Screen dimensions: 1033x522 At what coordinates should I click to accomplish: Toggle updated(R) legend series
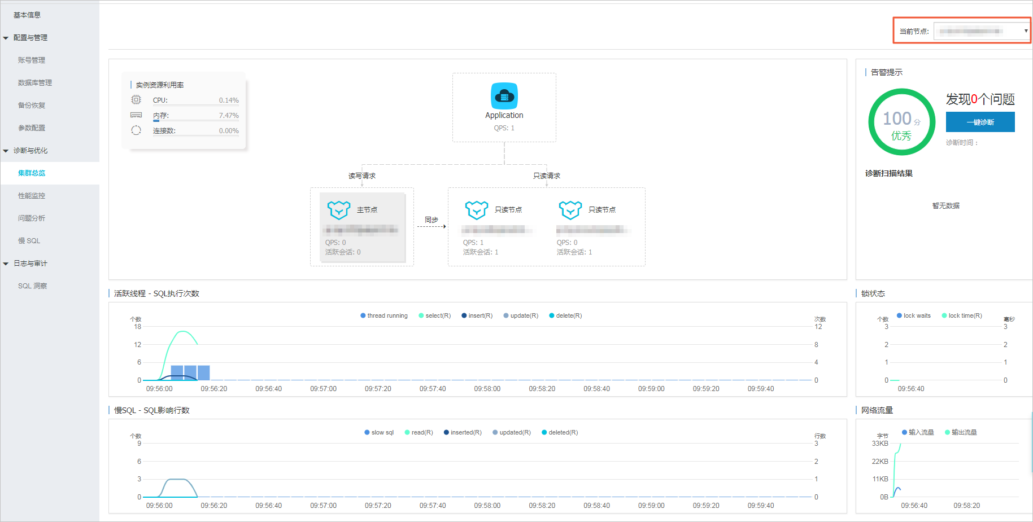pos(512,432)
